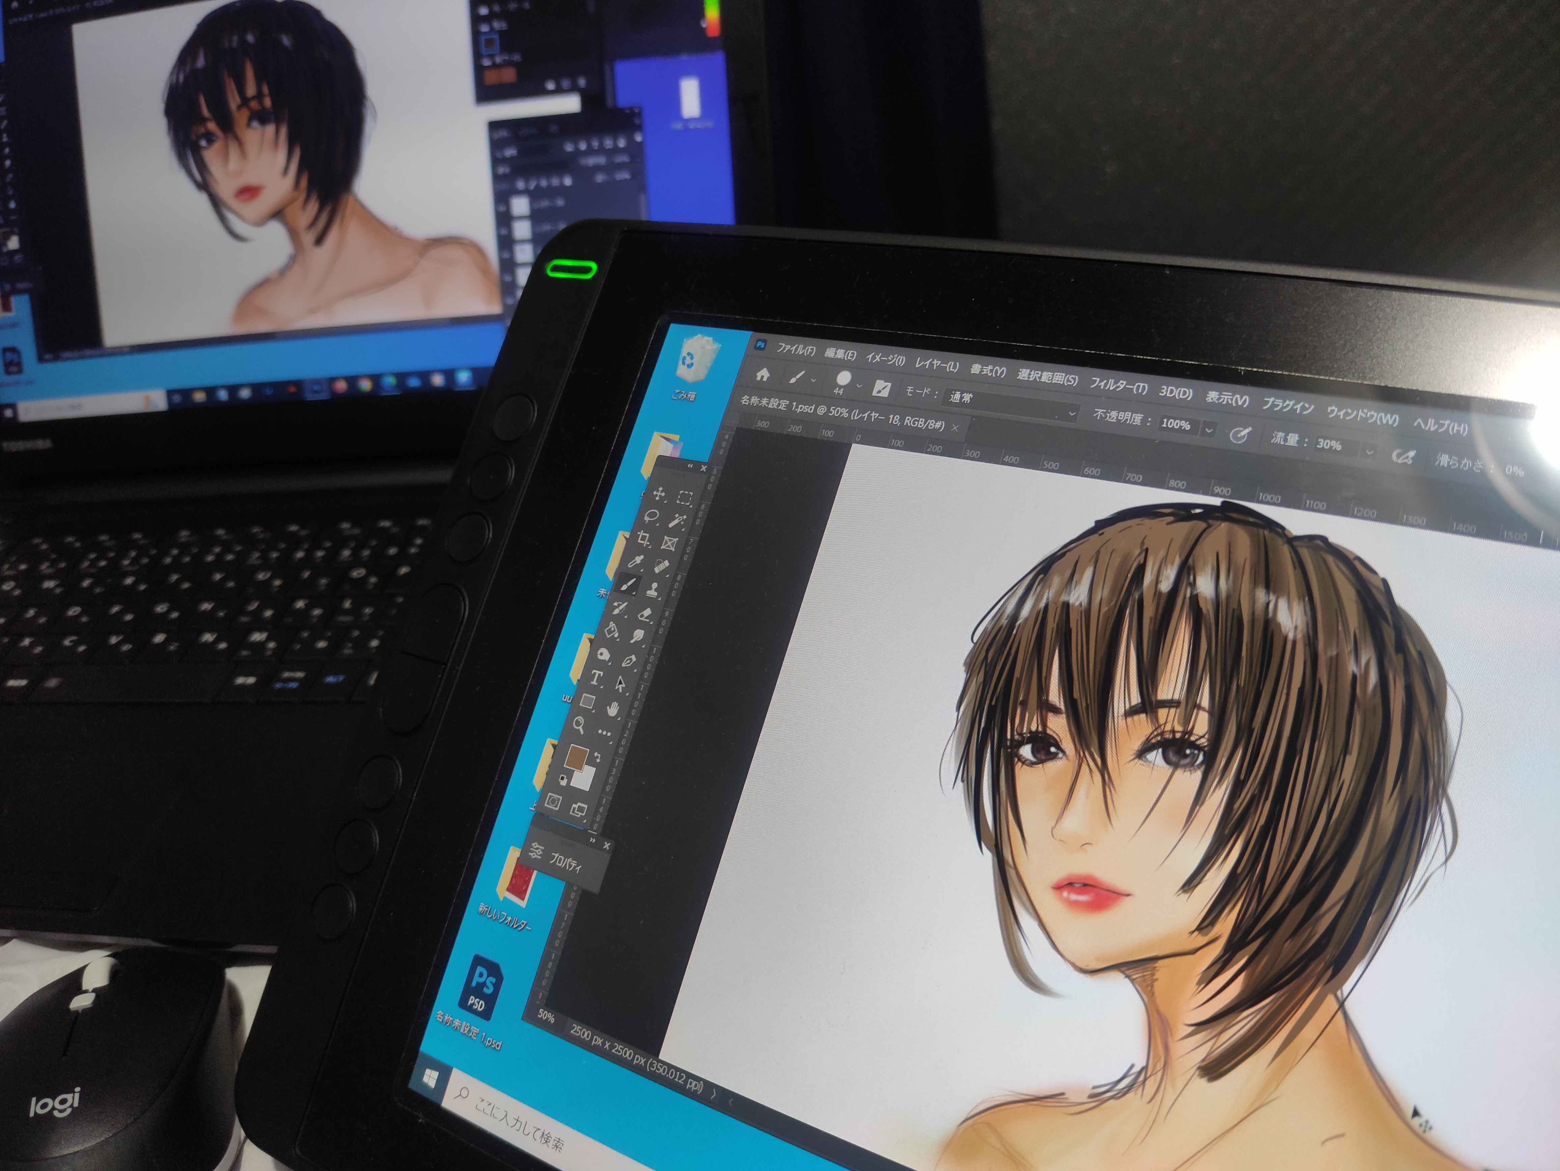This screenshot has width=1560, height=1171.
Task: Open the 編集(E) menu
Action: point(840,354)
